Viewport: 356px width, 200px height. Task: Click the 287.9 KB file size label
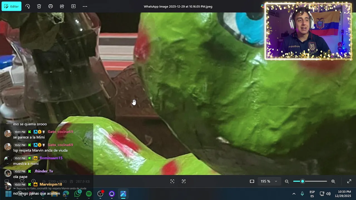(83, 181)
